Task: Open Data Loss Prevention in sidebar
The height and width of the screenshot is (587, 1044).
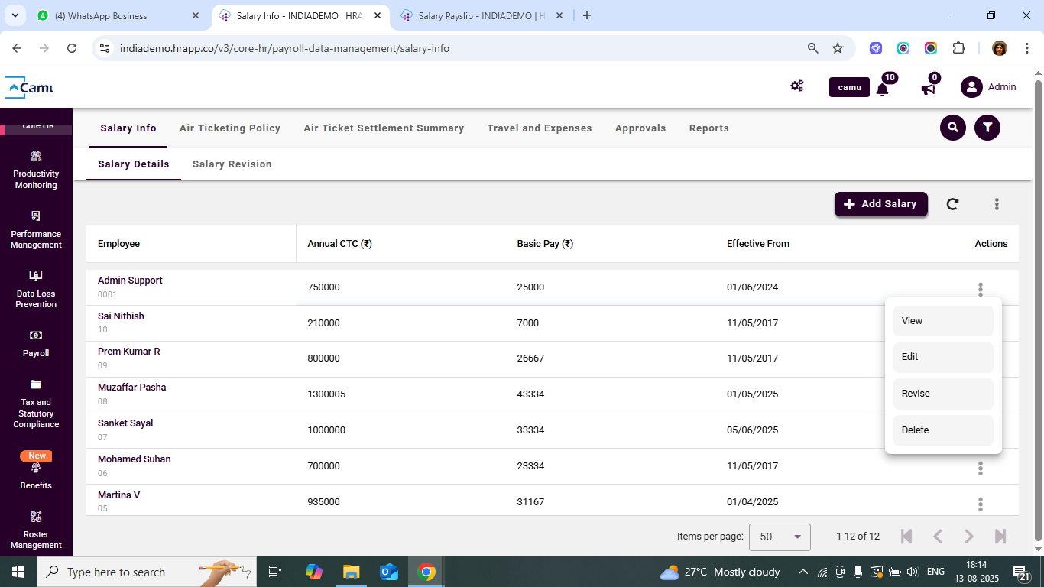Action: (36, 289)
